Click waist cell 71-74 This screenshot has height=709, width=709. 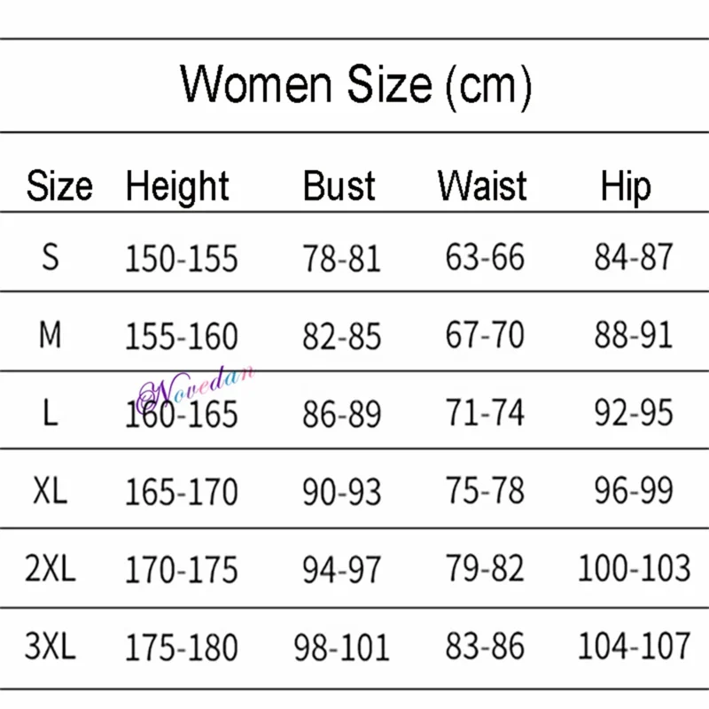coord(485,414)
